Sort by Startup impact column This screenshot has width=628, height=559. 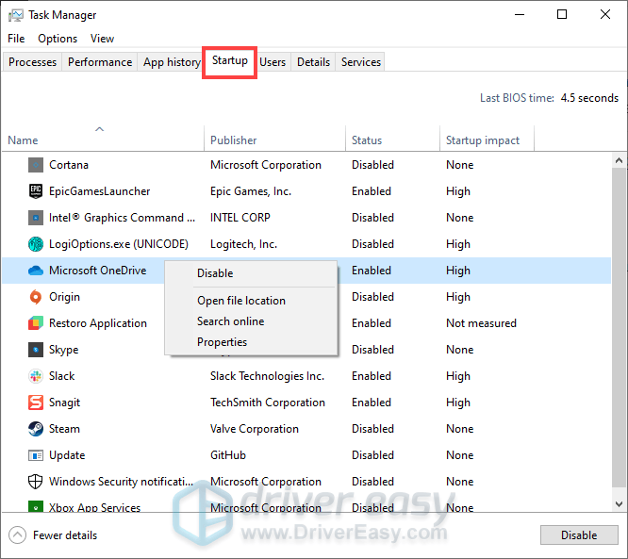[482, 140]
